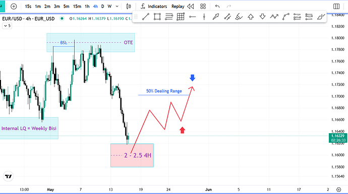Select the 2m timeframe
Viewport: 348px width, 194px height.
tap(47, 7)
